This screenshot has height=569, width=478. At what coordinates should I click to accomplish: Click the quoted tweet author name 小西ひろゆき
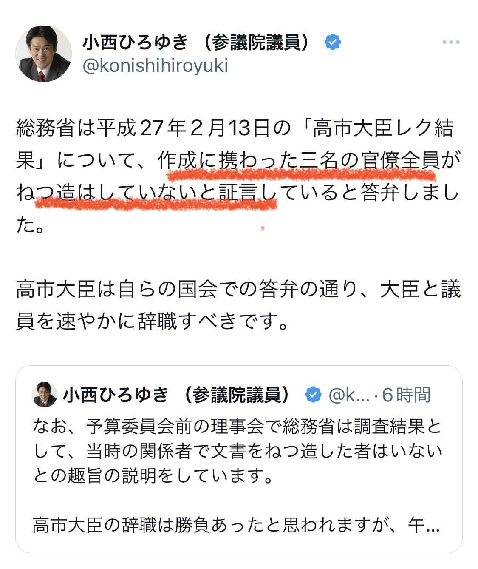coord(116,395)
